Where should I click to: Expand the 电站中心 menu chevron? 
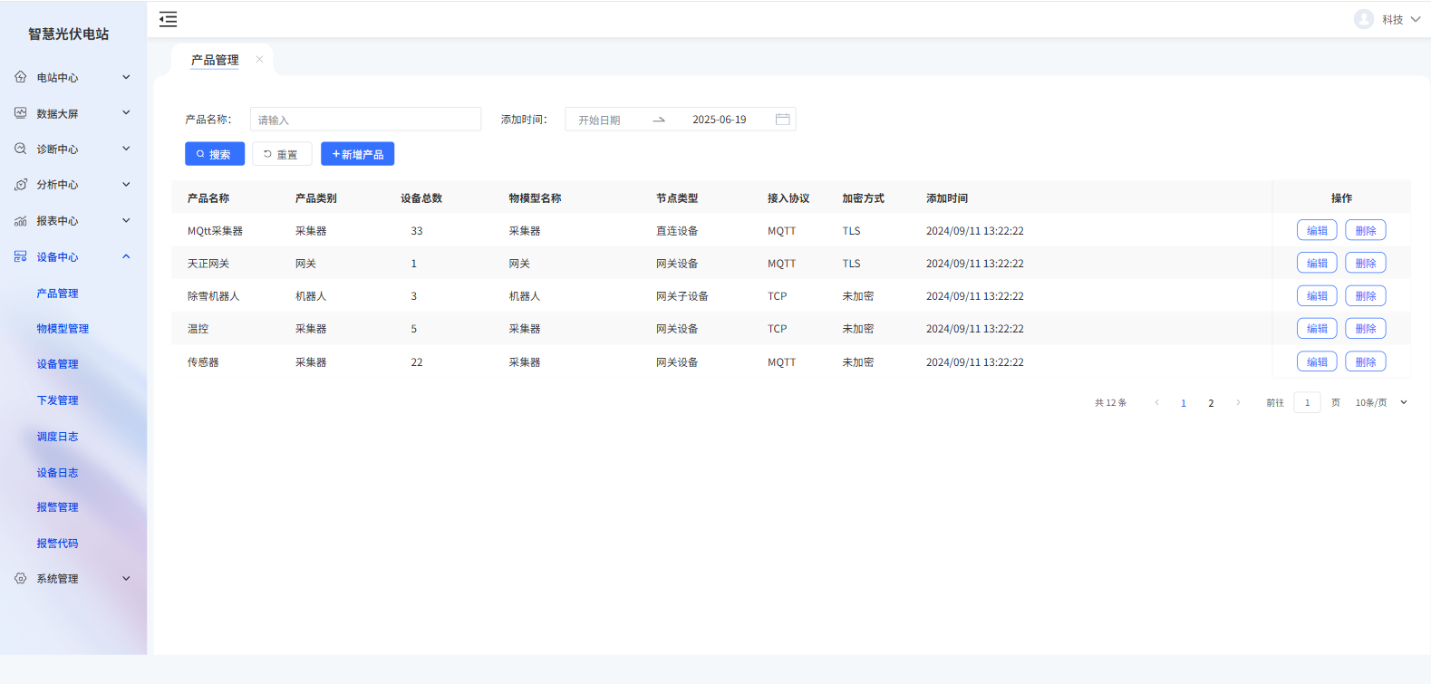(126, 77)
